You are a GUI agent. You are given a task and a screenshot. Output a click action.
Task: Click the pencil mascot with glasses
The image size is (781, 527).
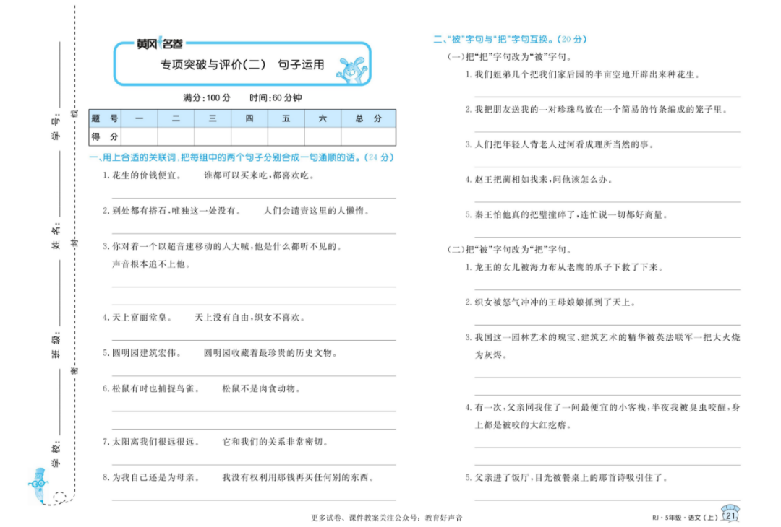pyautogui.click(x=38, y=484)
